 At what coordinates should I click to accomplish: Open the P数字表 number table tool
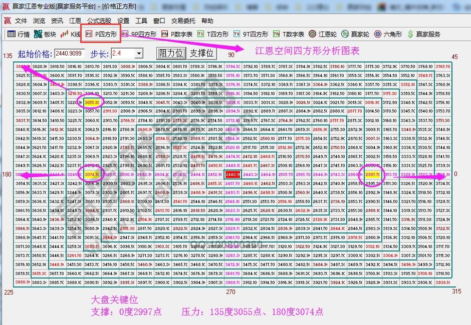pos(180,35)
